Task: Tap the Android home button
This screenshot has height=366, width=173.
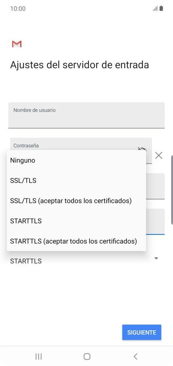Action: click(x=87, y=356)
